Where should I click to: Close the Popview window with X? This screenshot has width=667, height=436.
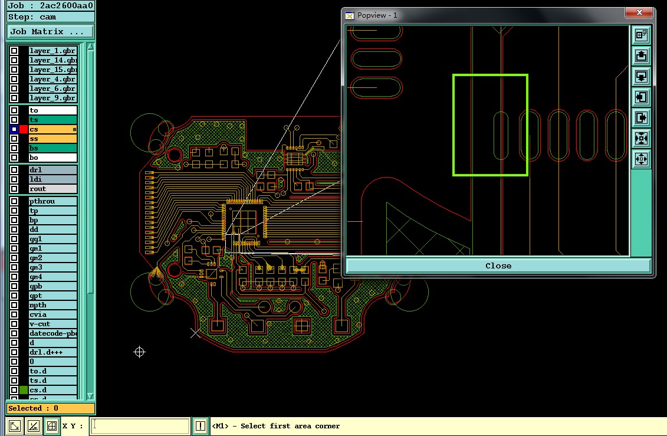(639, 12)
